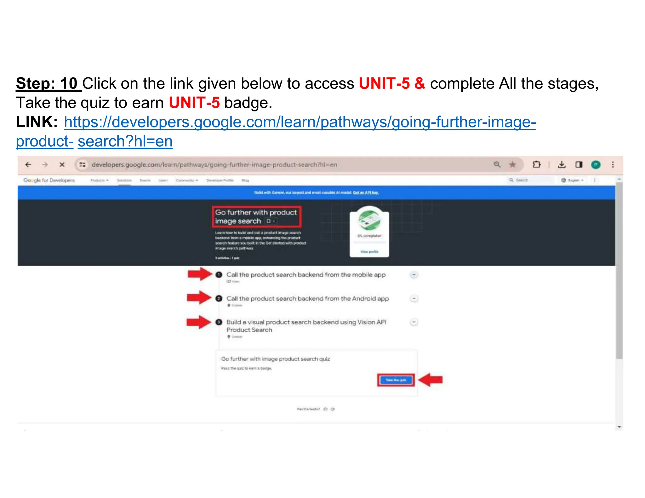Viewport: 645px width, 498px height.
Task: Click the browser back arrow
Action: pos(28,165)
